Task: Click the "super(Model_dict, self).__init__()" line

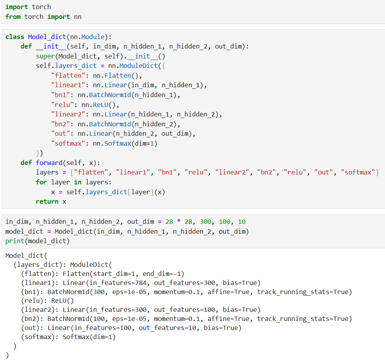Action: pyautogui.click(x=100, y=56)
